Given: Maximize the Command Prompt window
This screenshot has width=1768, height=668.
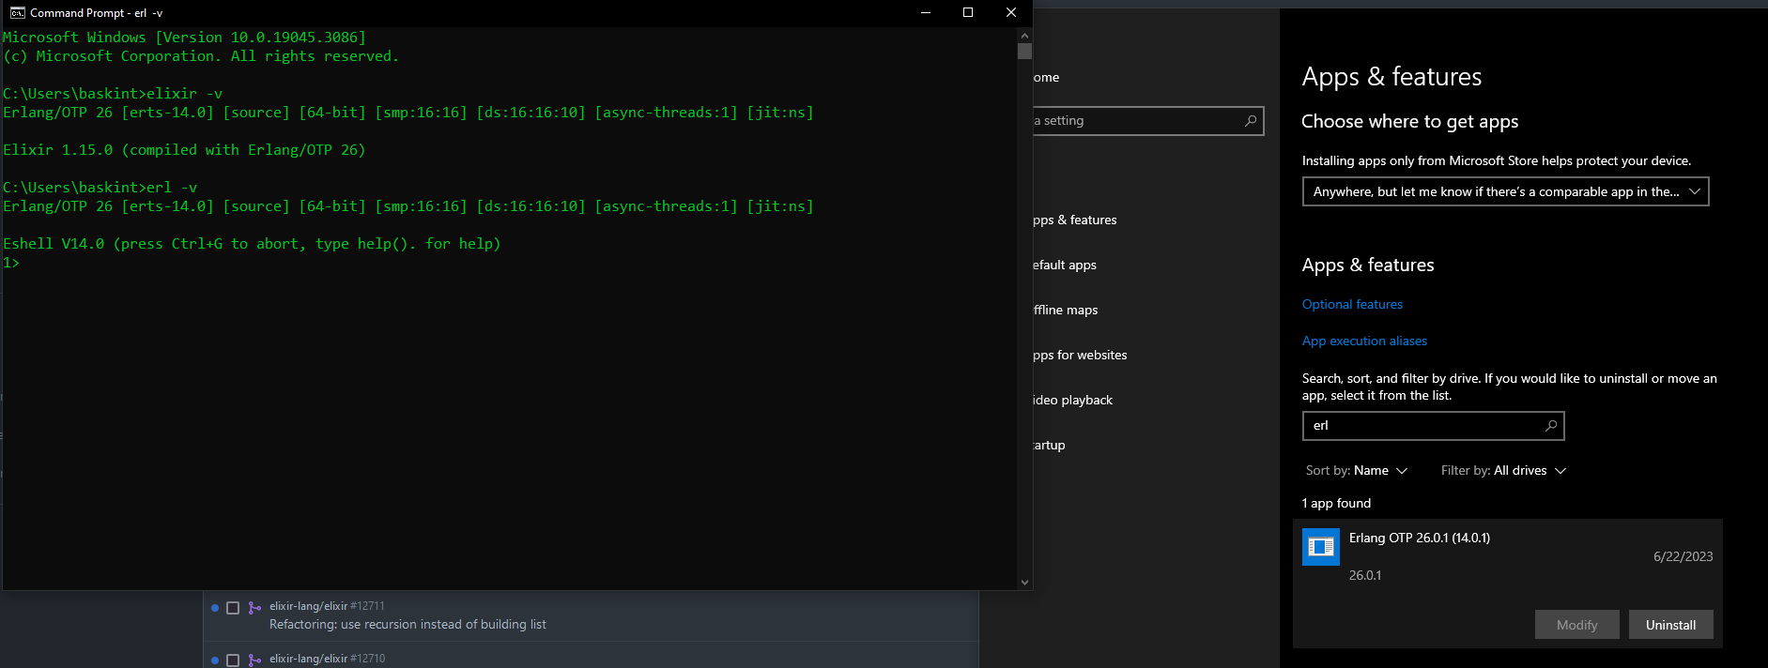Looking at the screenshot, I should tap(968, 12).
